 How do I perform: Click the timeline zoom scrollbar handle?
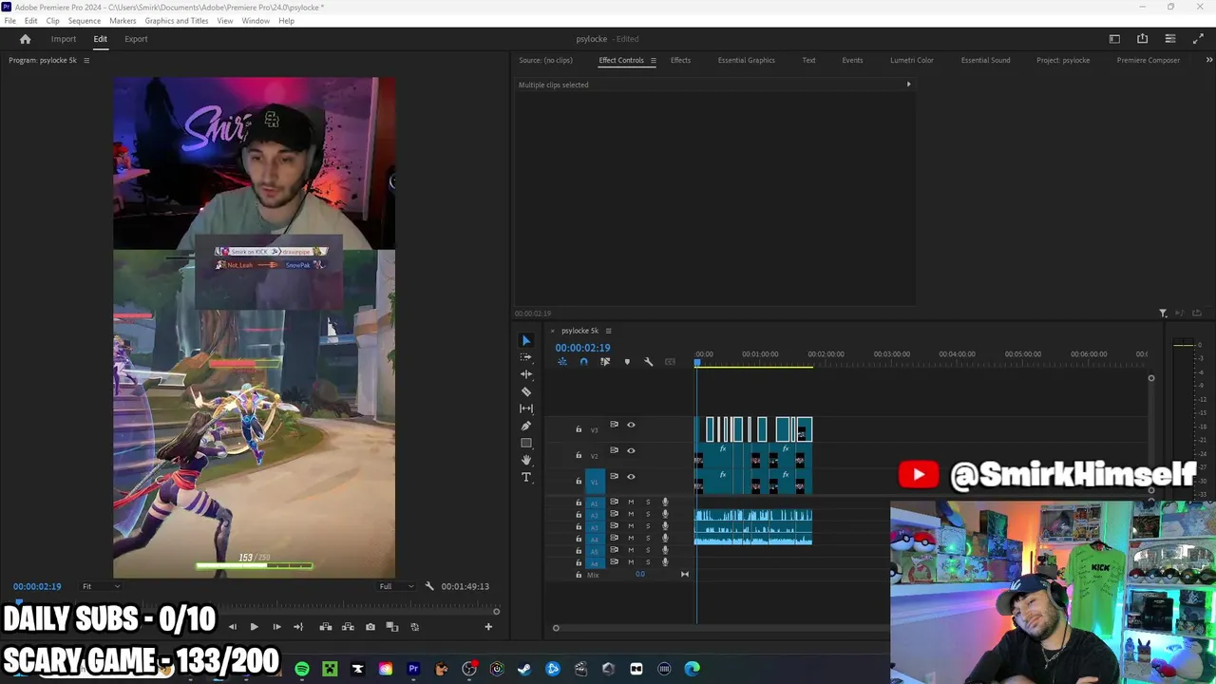556,628
